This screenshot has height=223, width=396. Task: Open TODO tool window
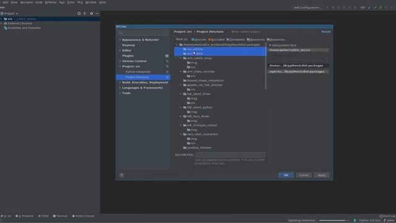coord(43,216)
